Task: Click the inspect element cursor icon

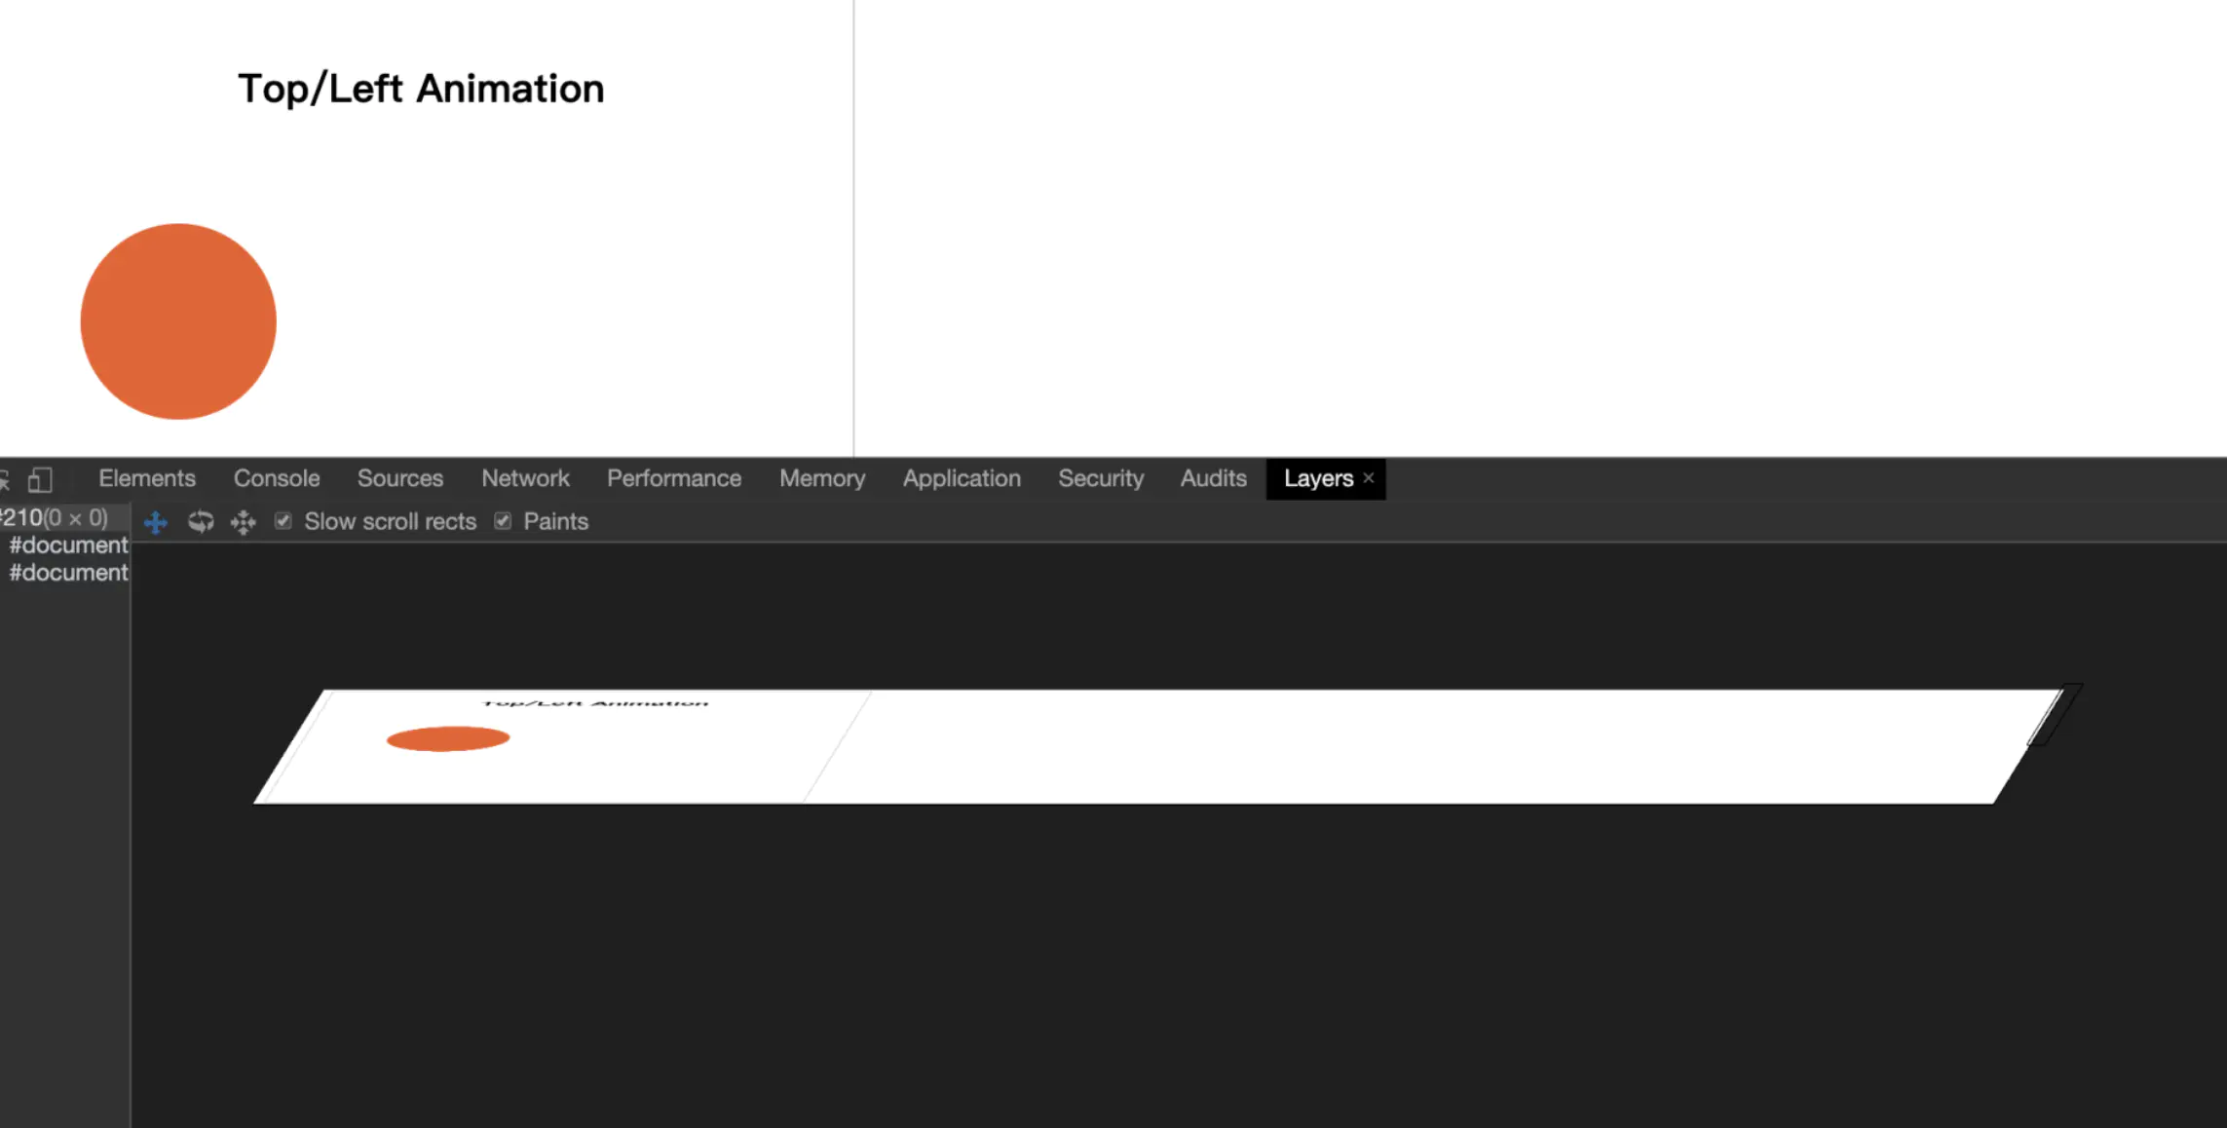Action: pyautogui.click(x=5, y=479)
